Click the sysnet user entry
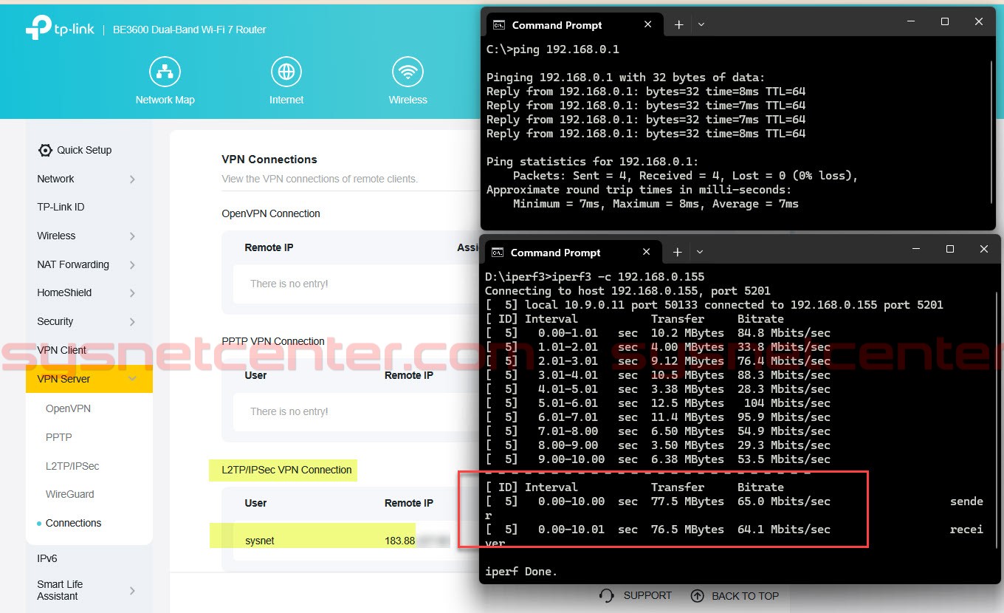The width and height of the screenshot is (1004, 613). (x=260, y=541)
